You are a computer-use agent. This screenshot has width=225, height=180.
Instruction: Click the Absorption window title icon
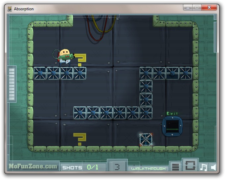[10, 9]
